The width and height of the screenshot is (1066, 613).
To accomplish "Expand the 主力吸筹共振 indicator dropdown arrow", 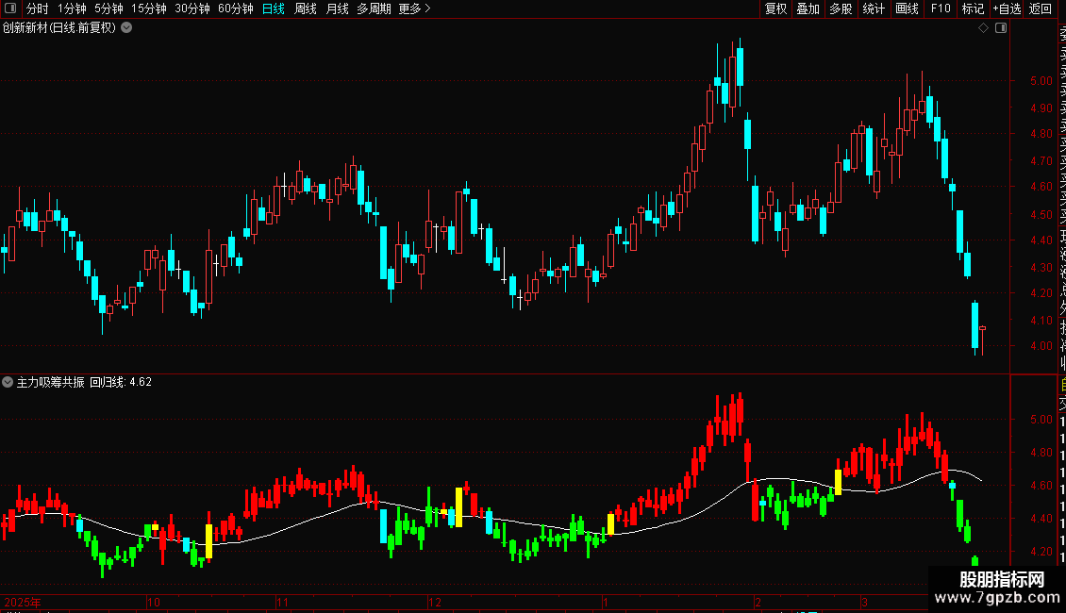I will (x=8, y=382).
